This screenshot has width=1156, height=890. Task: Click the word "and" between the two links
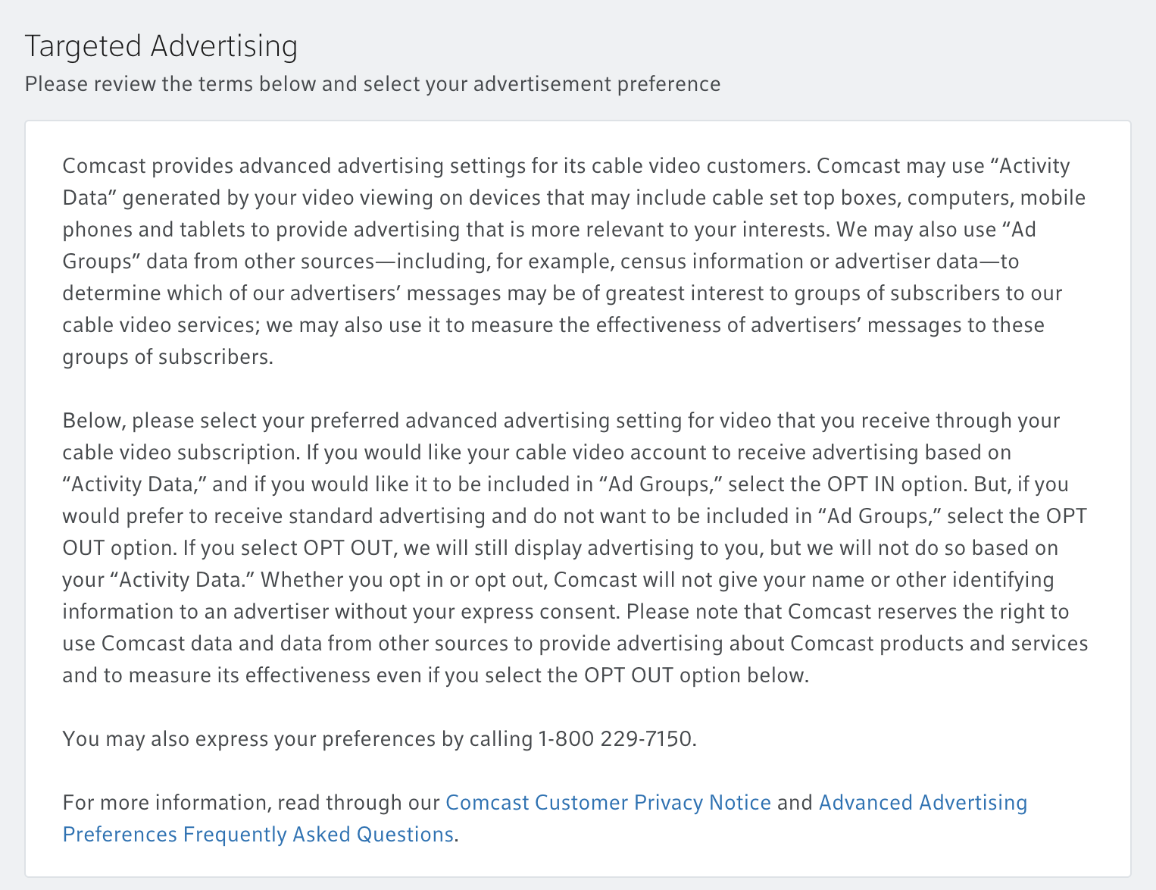795,802
